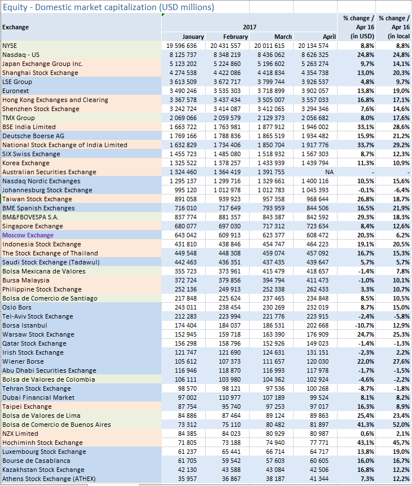The image size is (412, 486).
Task: Select 'Tehran Stock Exchange' cell
Action: pyautogui.click(x=81, y=388)
